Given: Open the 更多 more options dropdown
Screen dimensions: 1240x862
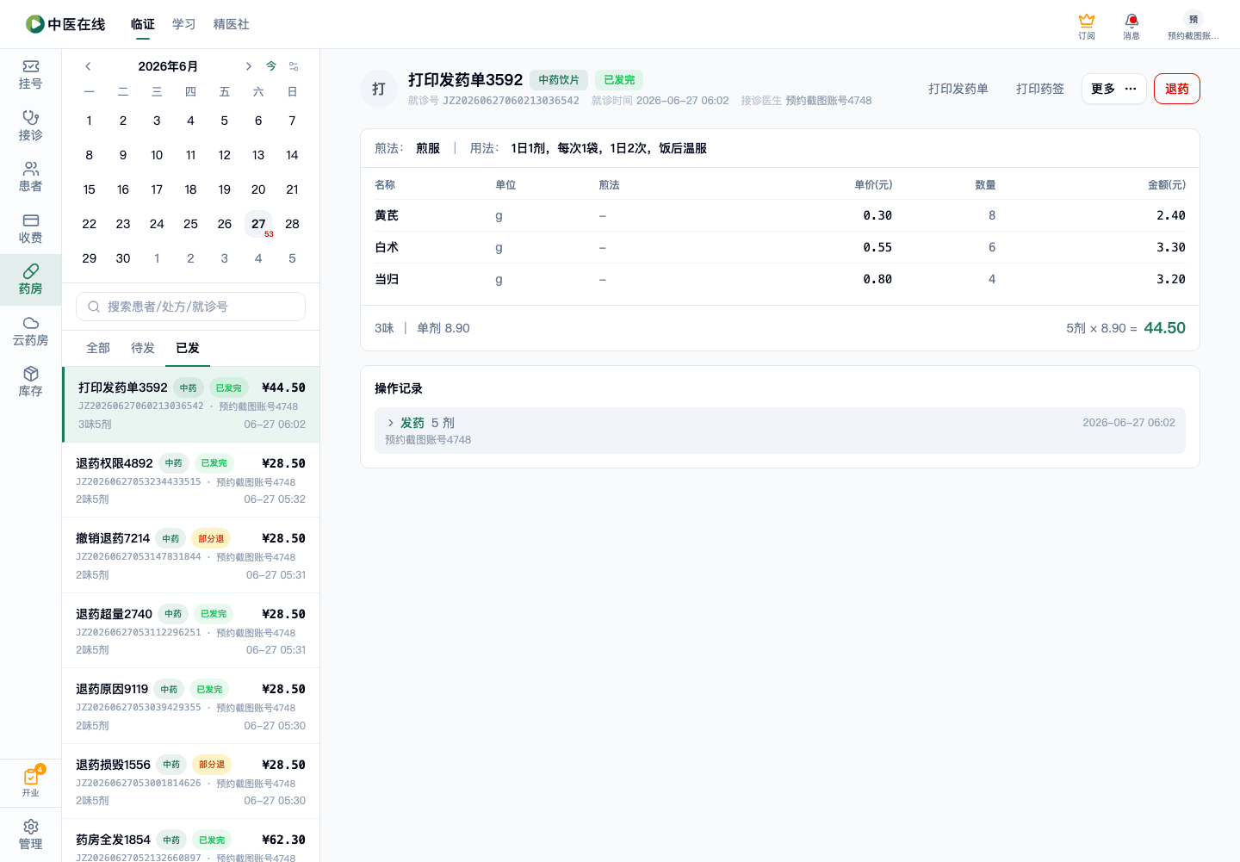Looking at the screenshot, I should 1113,89.
